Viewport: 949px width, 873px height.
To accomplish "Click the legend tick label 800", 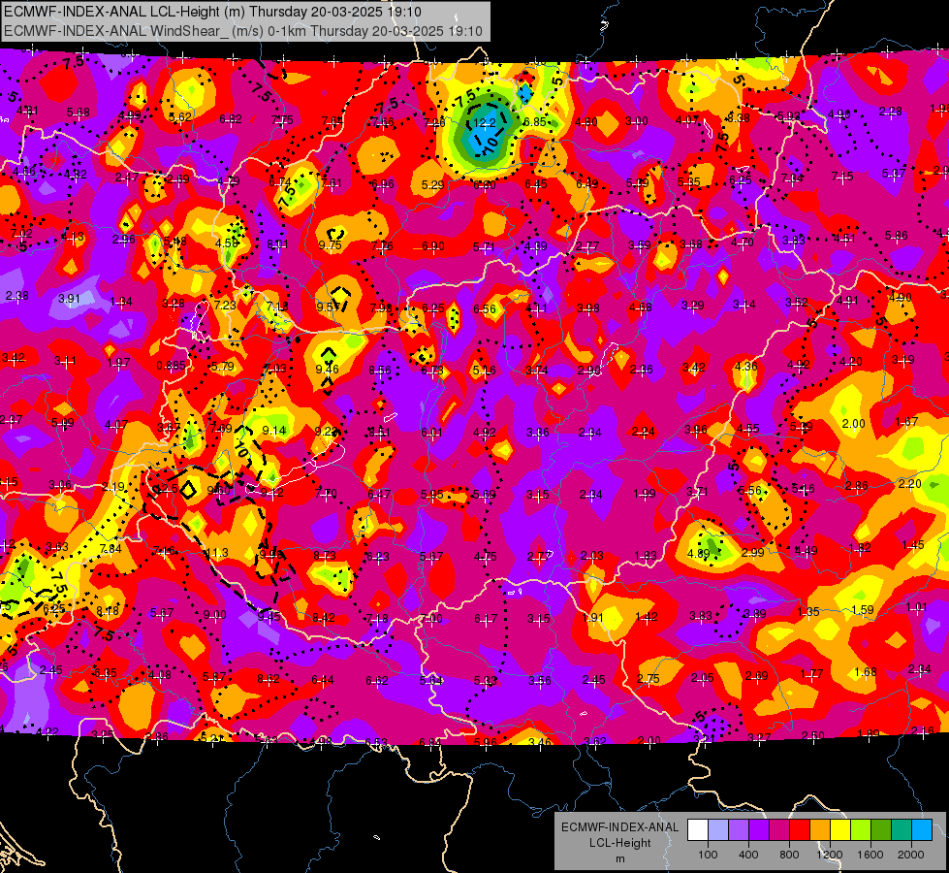I will point(789,855).
